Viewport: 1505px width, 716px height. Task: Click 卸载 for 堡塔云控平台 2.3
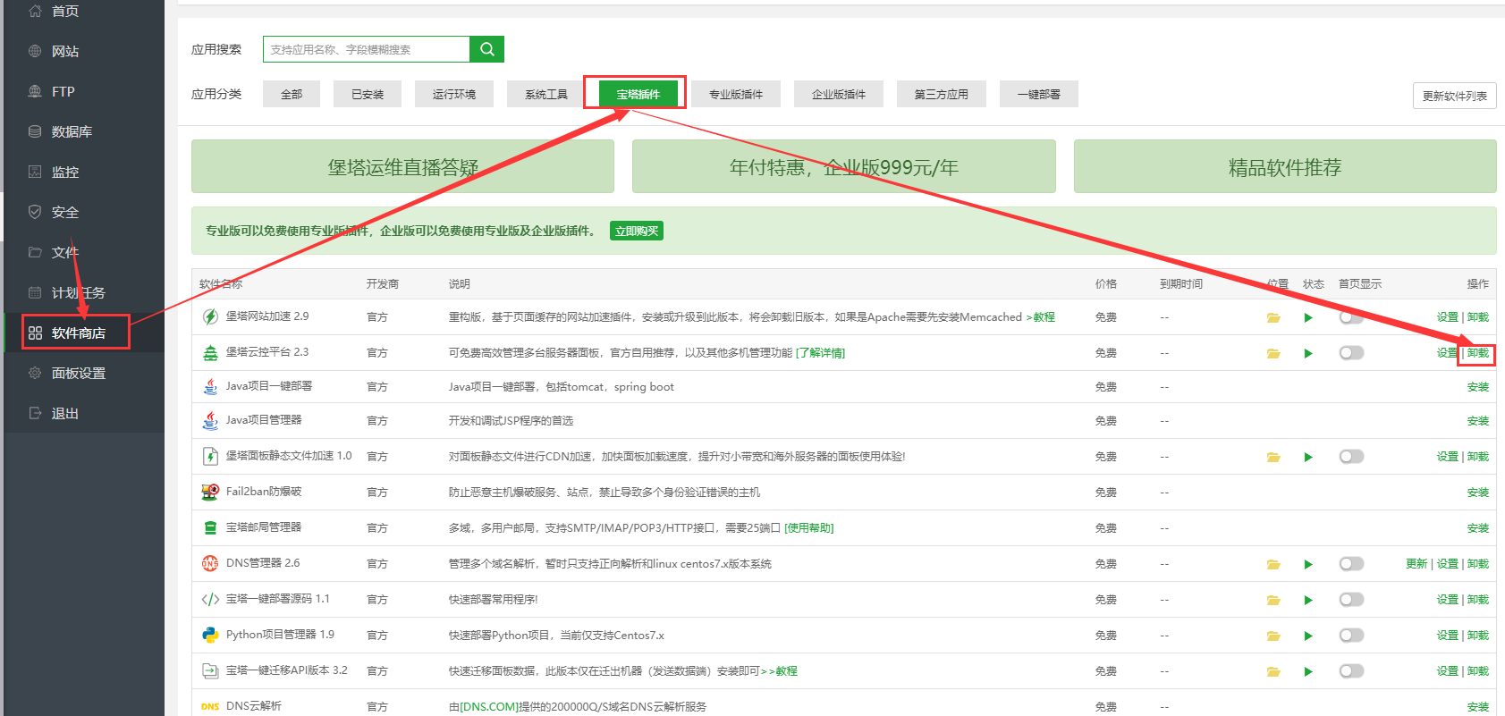(x=1478, y=353)
